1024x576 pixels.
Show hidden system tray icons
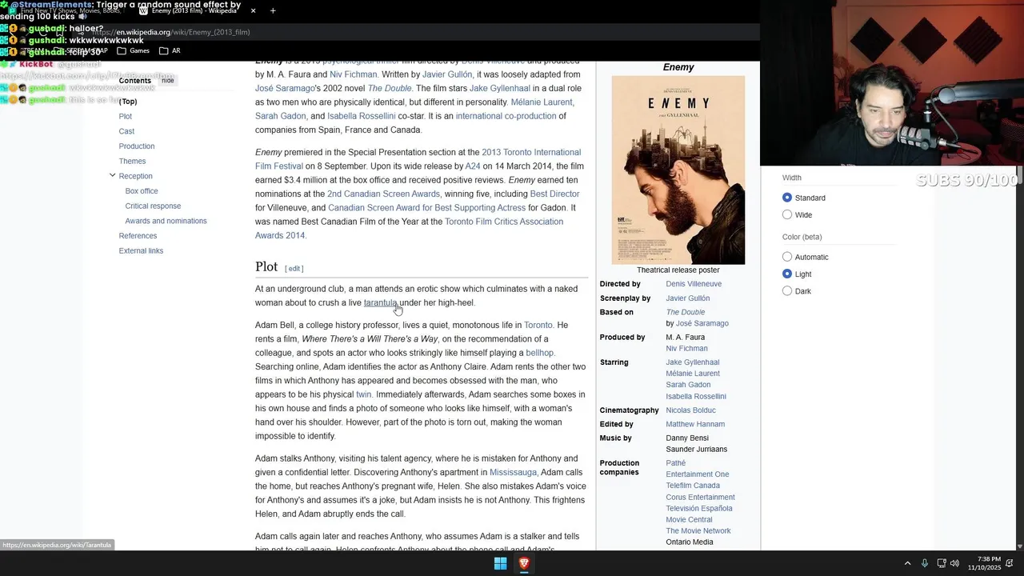pyautogui.click(x=907, y=564)
